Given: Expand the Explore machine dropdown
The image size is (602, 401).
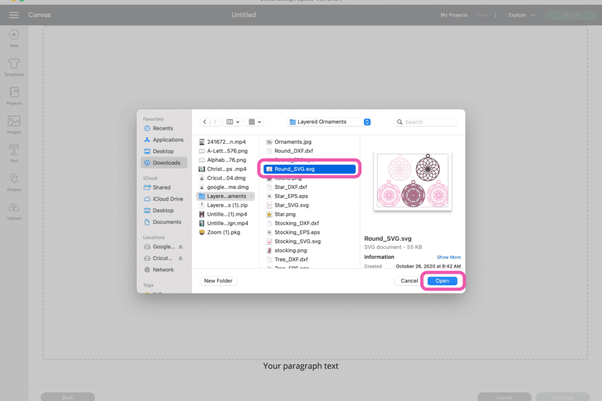Looking at the screenshot, I should point(522,15).
